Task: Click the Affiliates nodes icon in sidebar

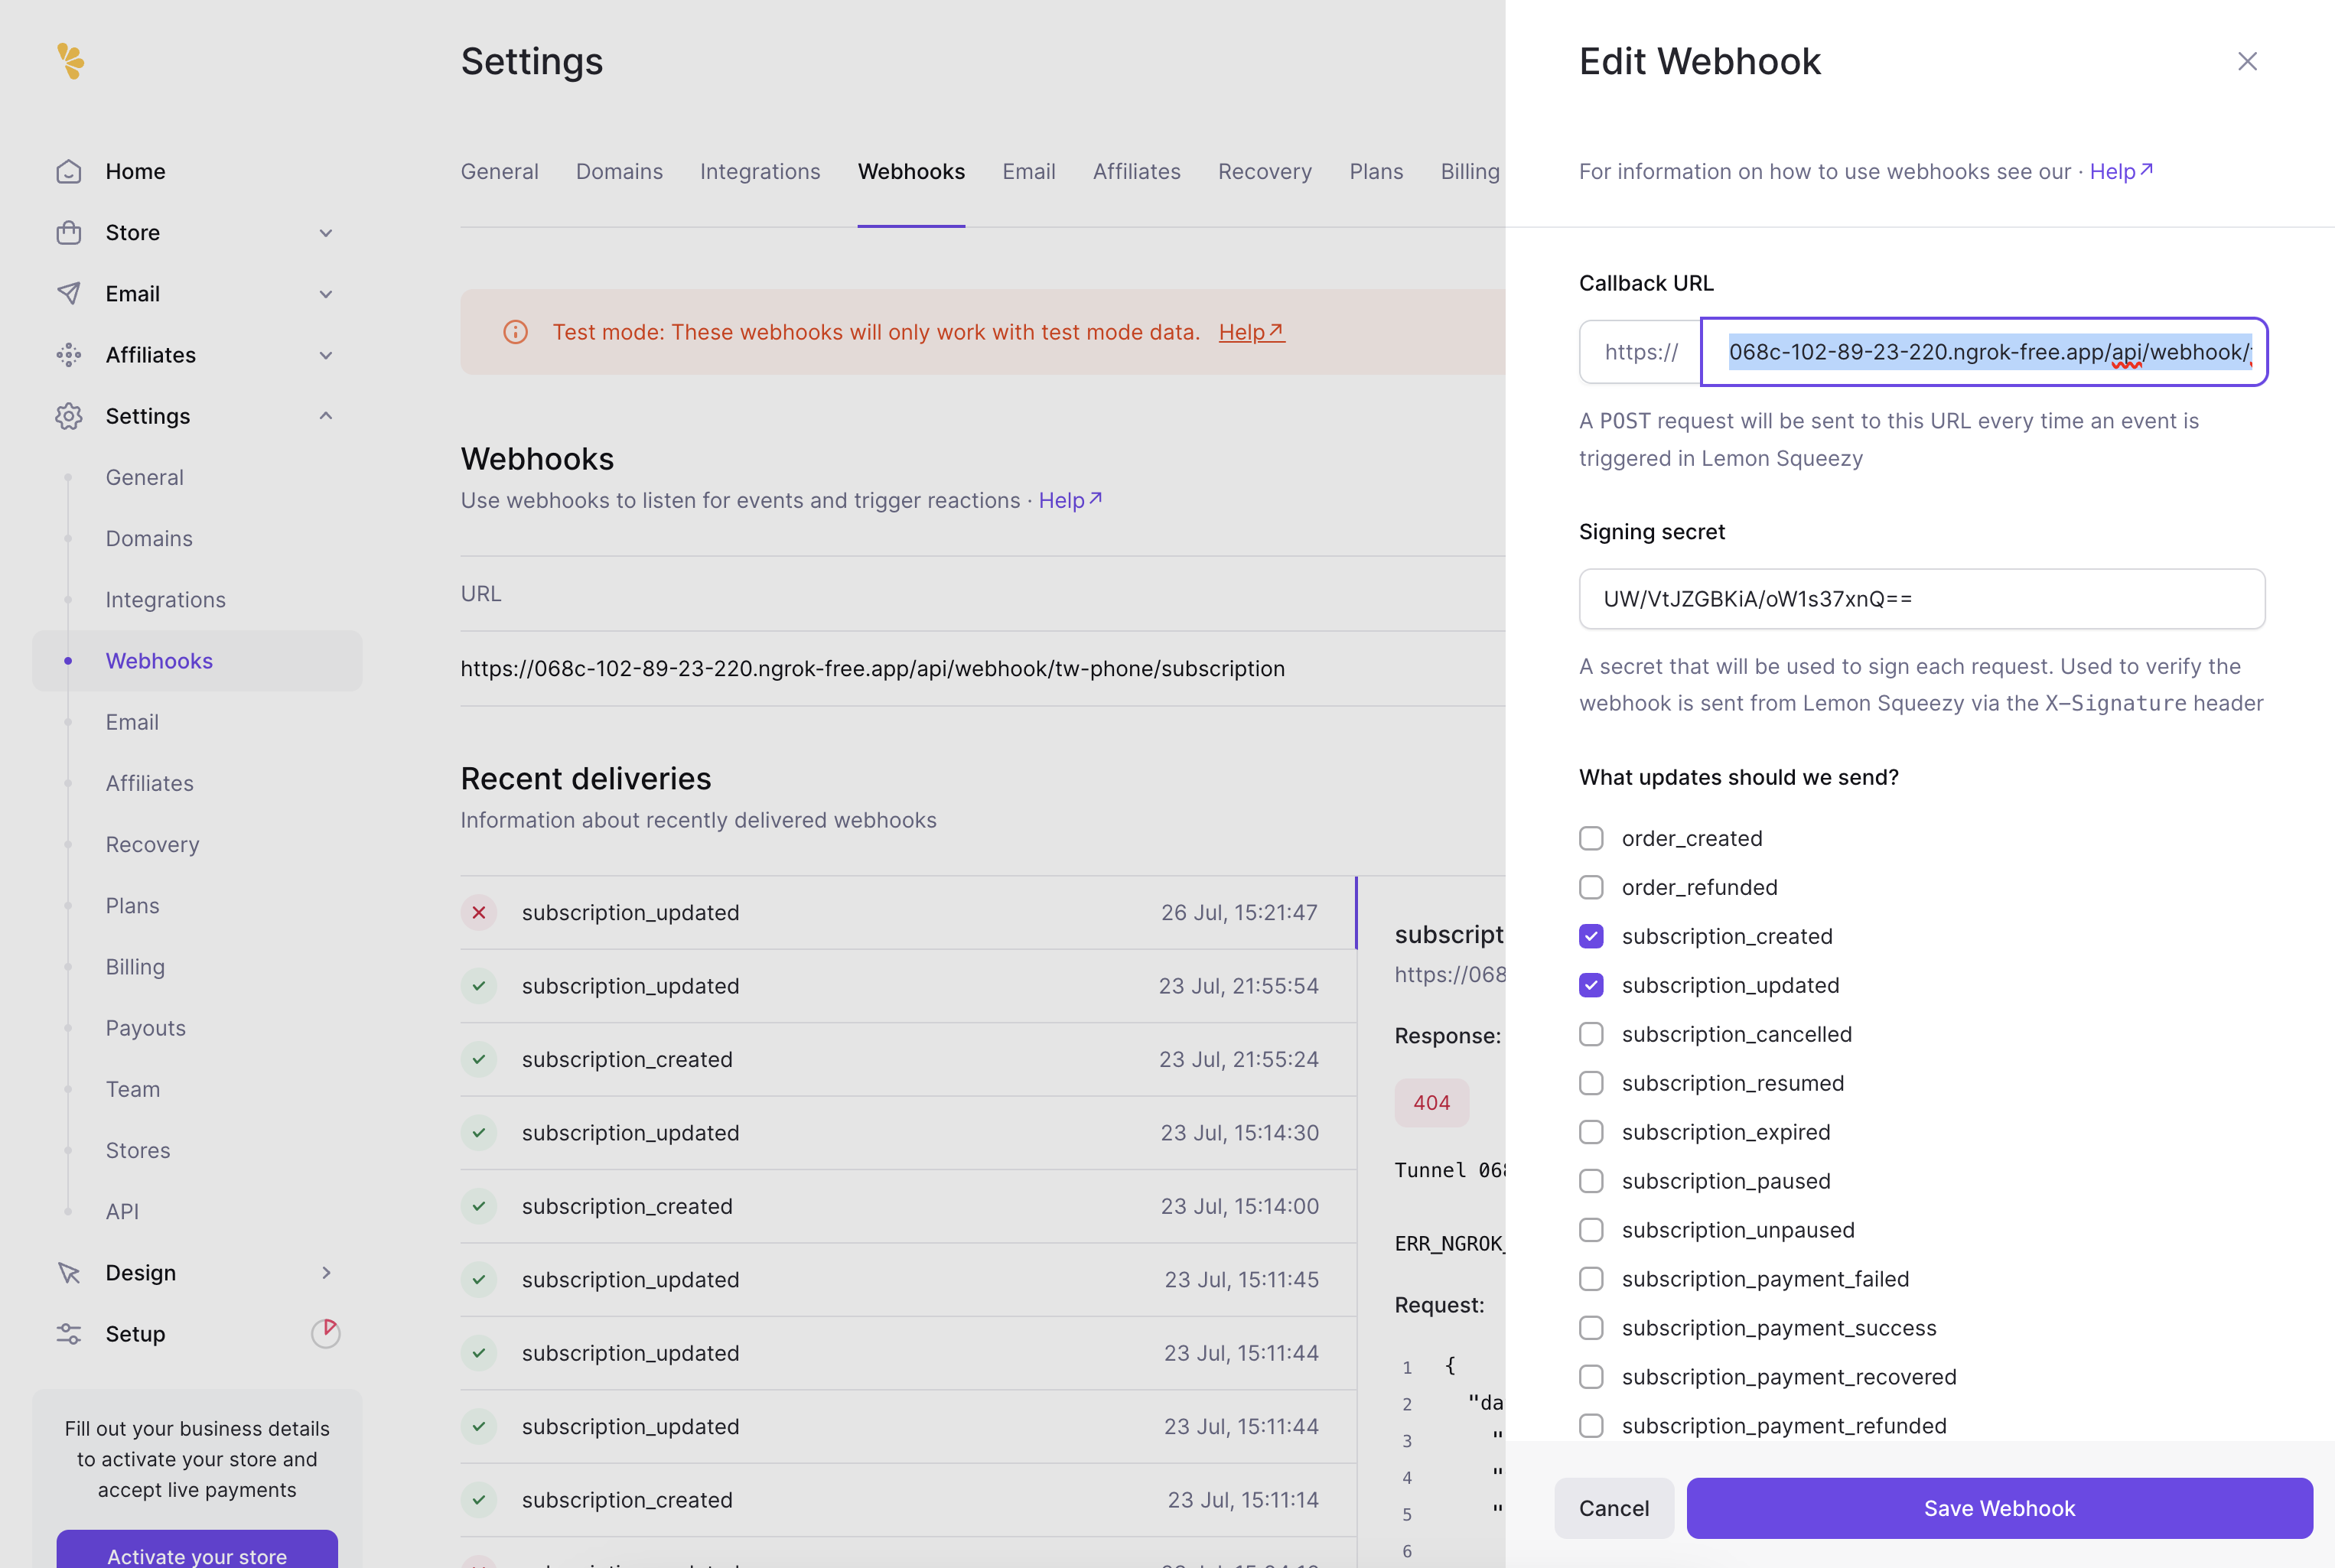Action: tap(69, 355)
